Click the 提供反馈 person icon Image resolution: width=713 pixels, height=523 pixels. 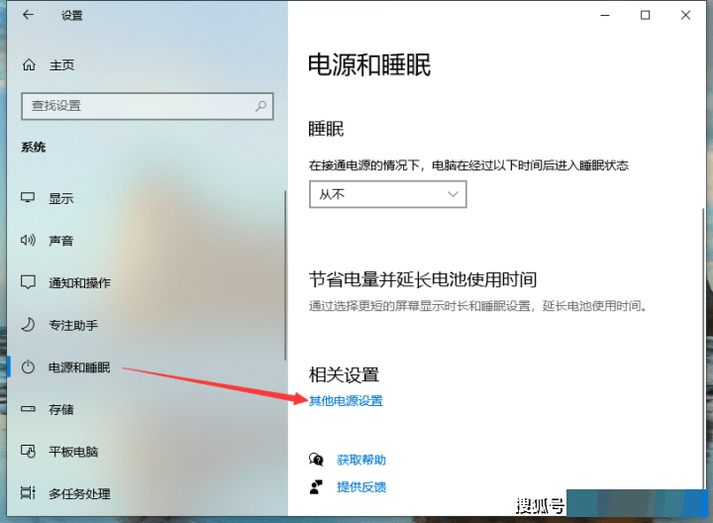316,487
